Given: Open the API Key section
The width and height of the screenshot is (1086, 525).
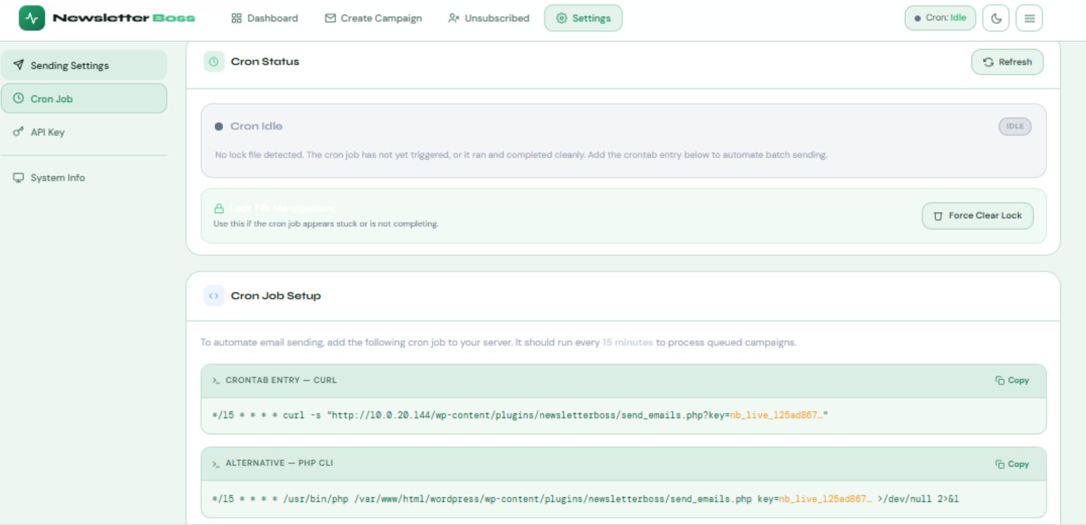Looking at the screenshot, I should [x=47, y=132].
